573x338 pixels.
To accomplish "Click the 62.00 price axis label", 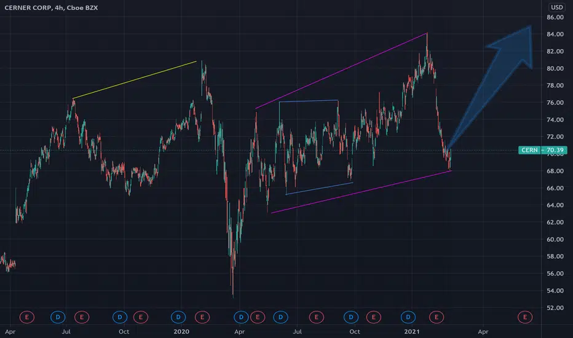I will point(555,222).
